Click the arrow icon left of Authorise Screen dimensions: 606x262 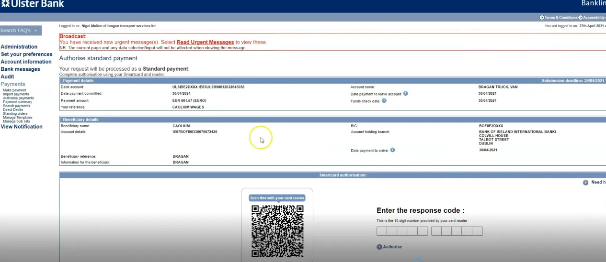tap(379, 247)
